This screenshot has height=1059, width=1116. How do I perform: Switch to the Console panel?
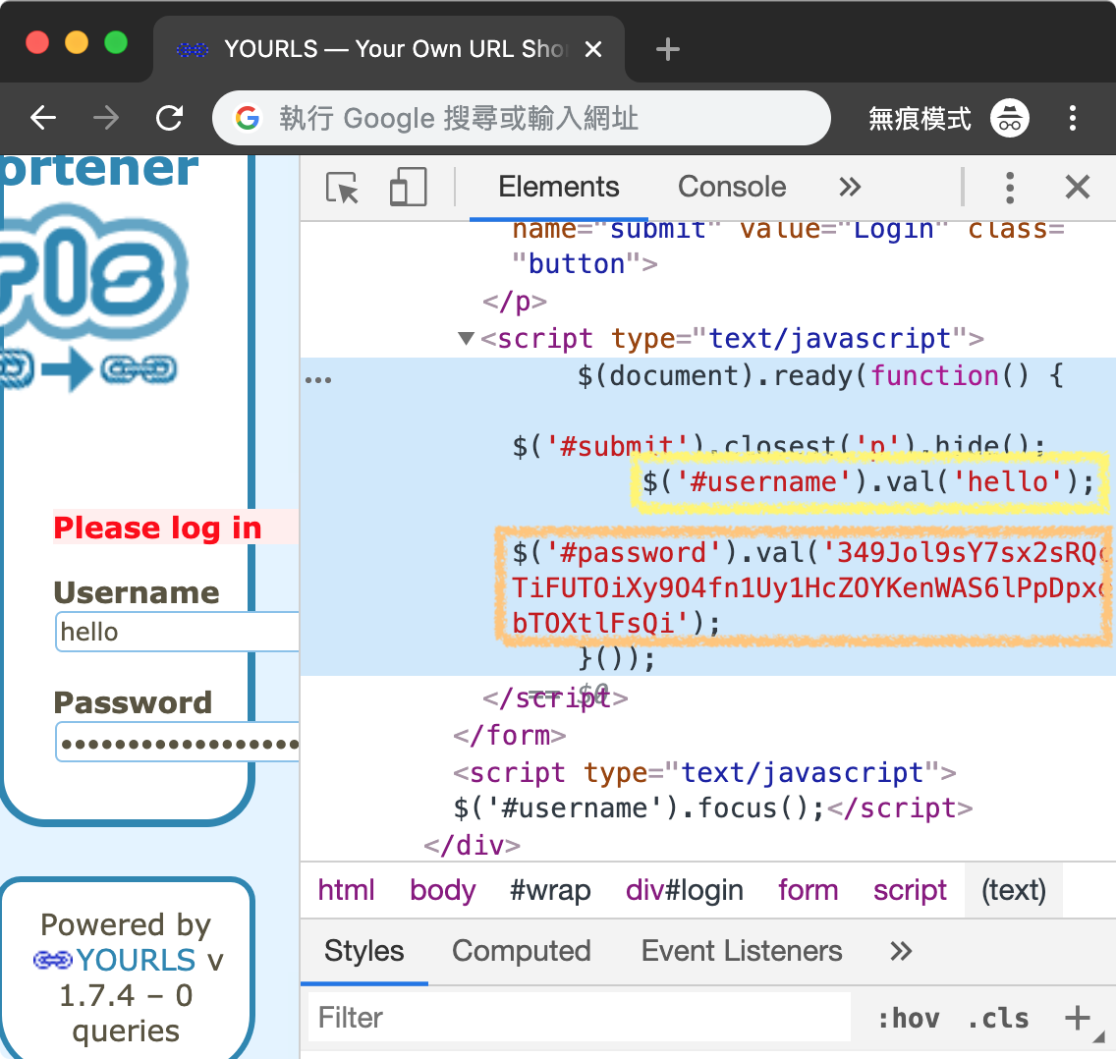click(732, 188)
